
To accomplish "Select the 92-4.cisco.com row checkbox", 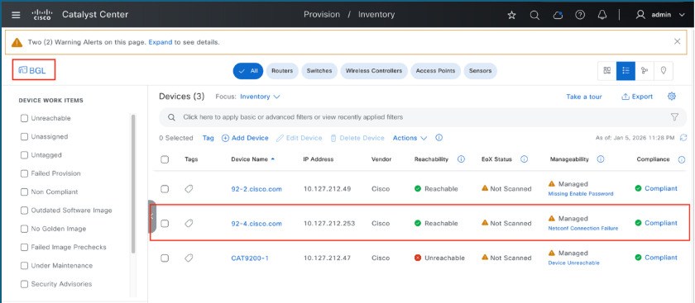I will pyautogui.click(x=165, y=224).
